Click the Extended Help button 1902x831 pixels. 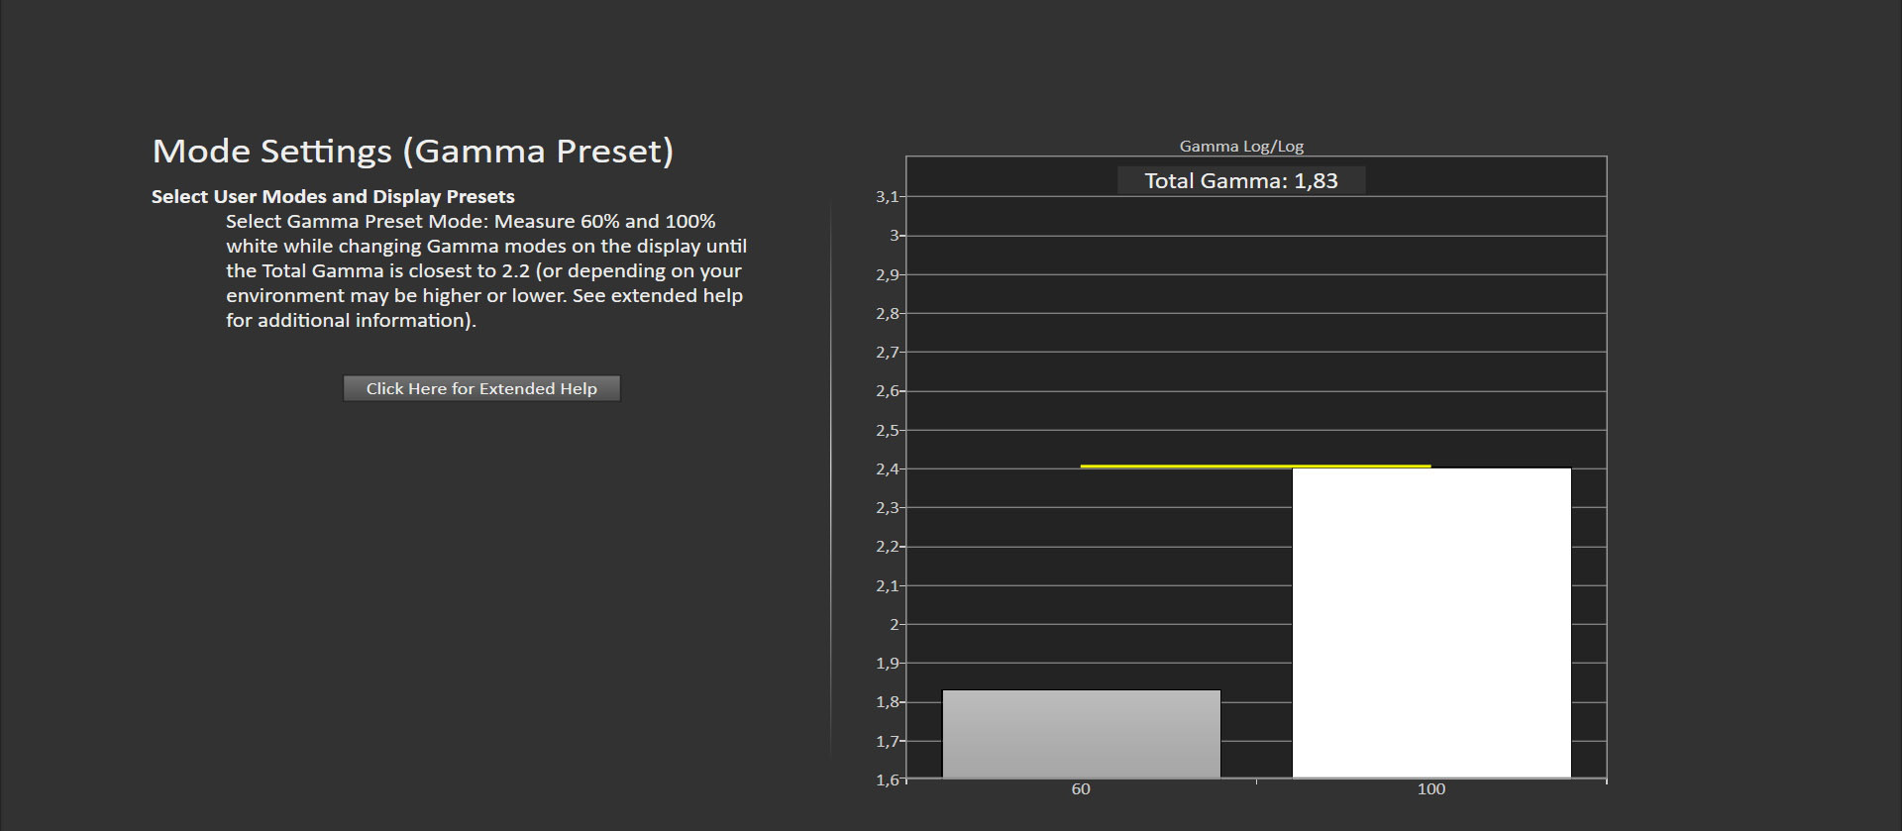481,388
